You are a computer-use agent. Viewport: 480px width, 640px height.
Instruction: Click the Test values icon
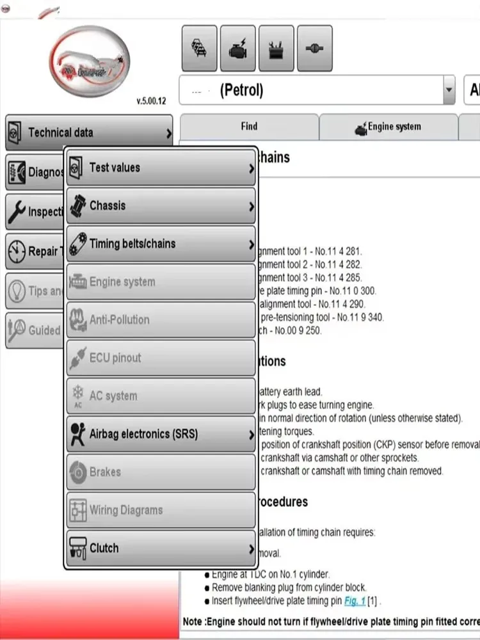point(77,167)
